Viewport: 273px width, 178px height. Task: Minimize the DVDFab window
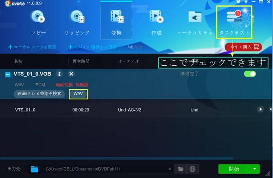pyautogui.click(x=253, y=2)
